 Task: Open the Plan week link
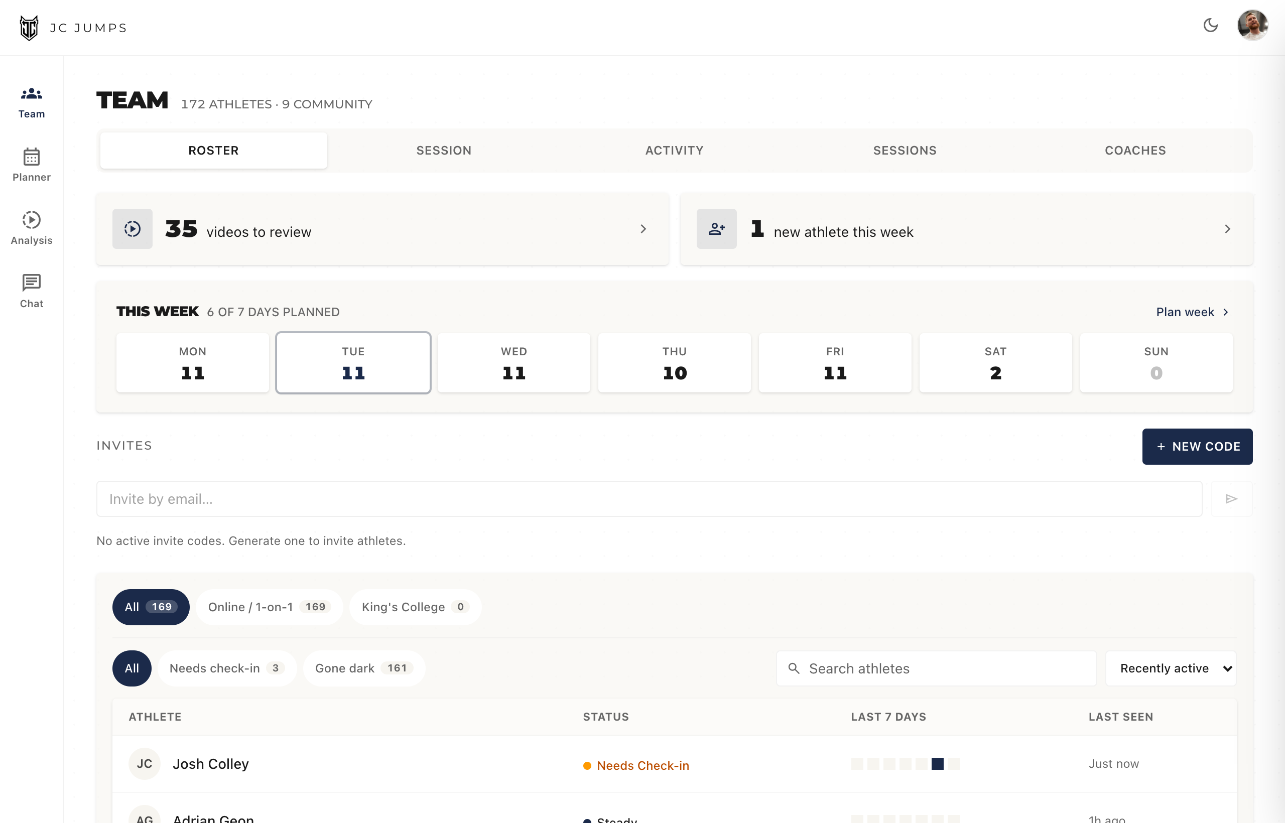tap(1192, 312)
